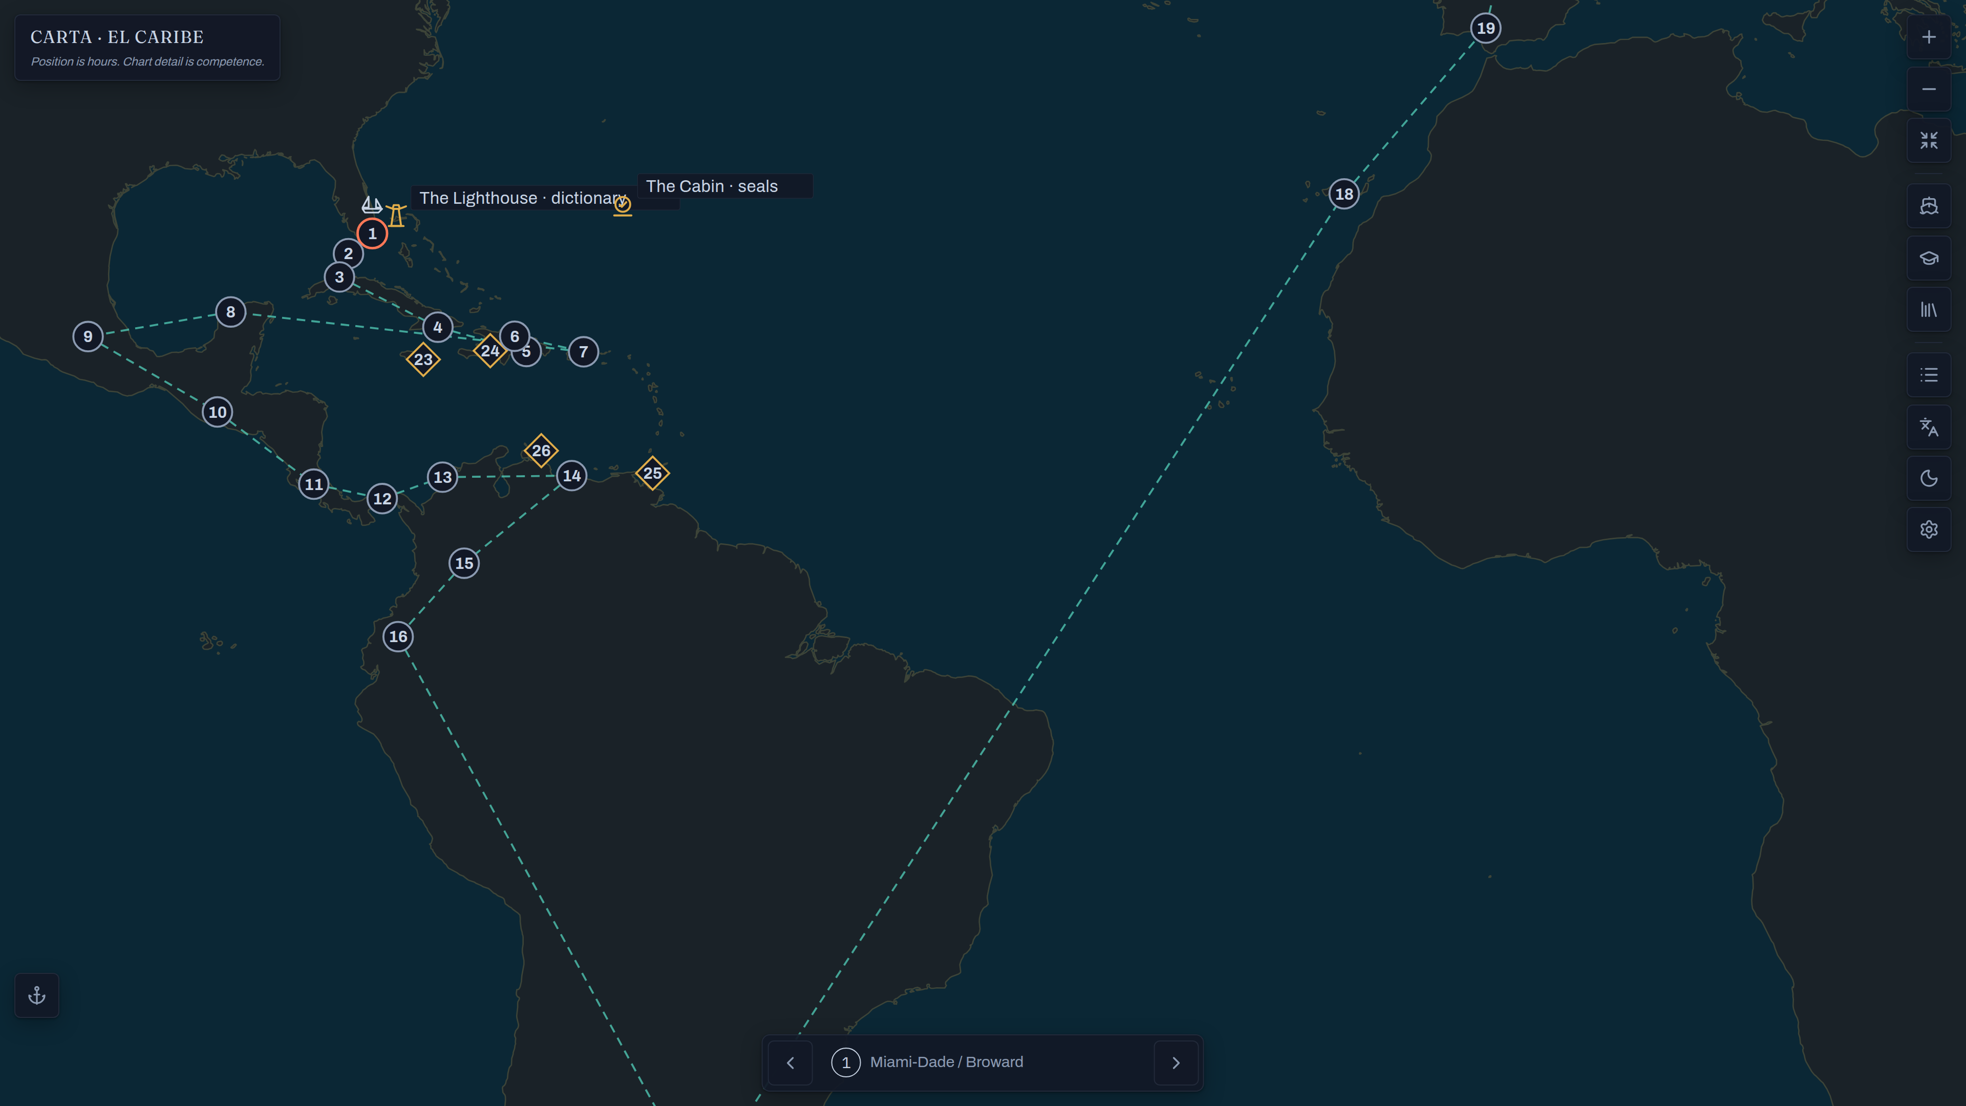Select waypoint 14 marker
The width and height of the screenshot is (1966, 1106).
click(572, 476)
